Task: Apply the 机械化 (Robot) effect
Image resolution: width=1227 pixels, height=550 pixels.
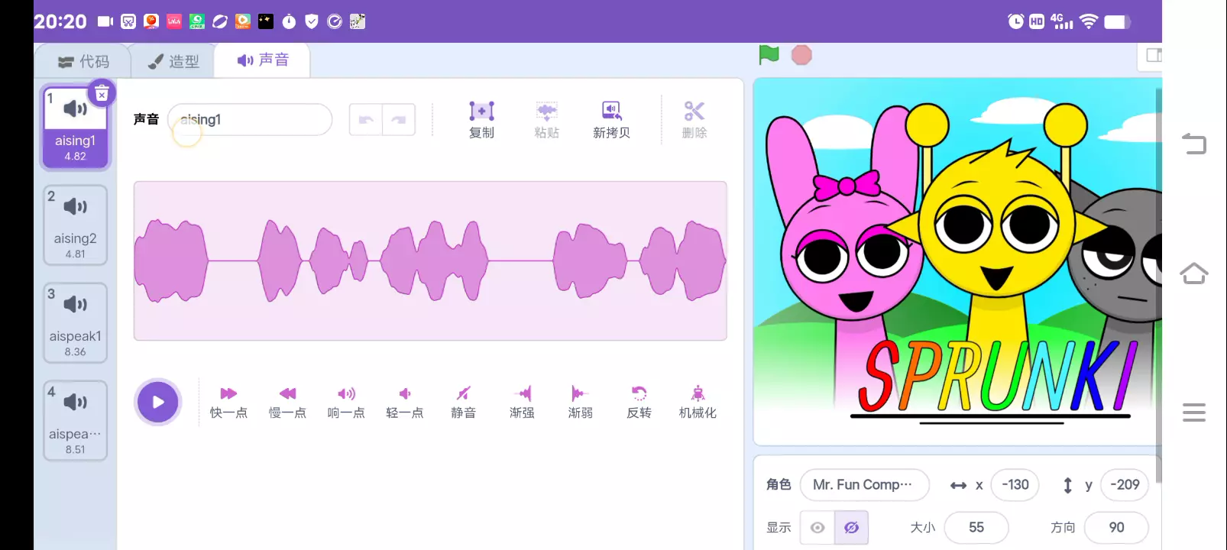Action: [698, 403]
